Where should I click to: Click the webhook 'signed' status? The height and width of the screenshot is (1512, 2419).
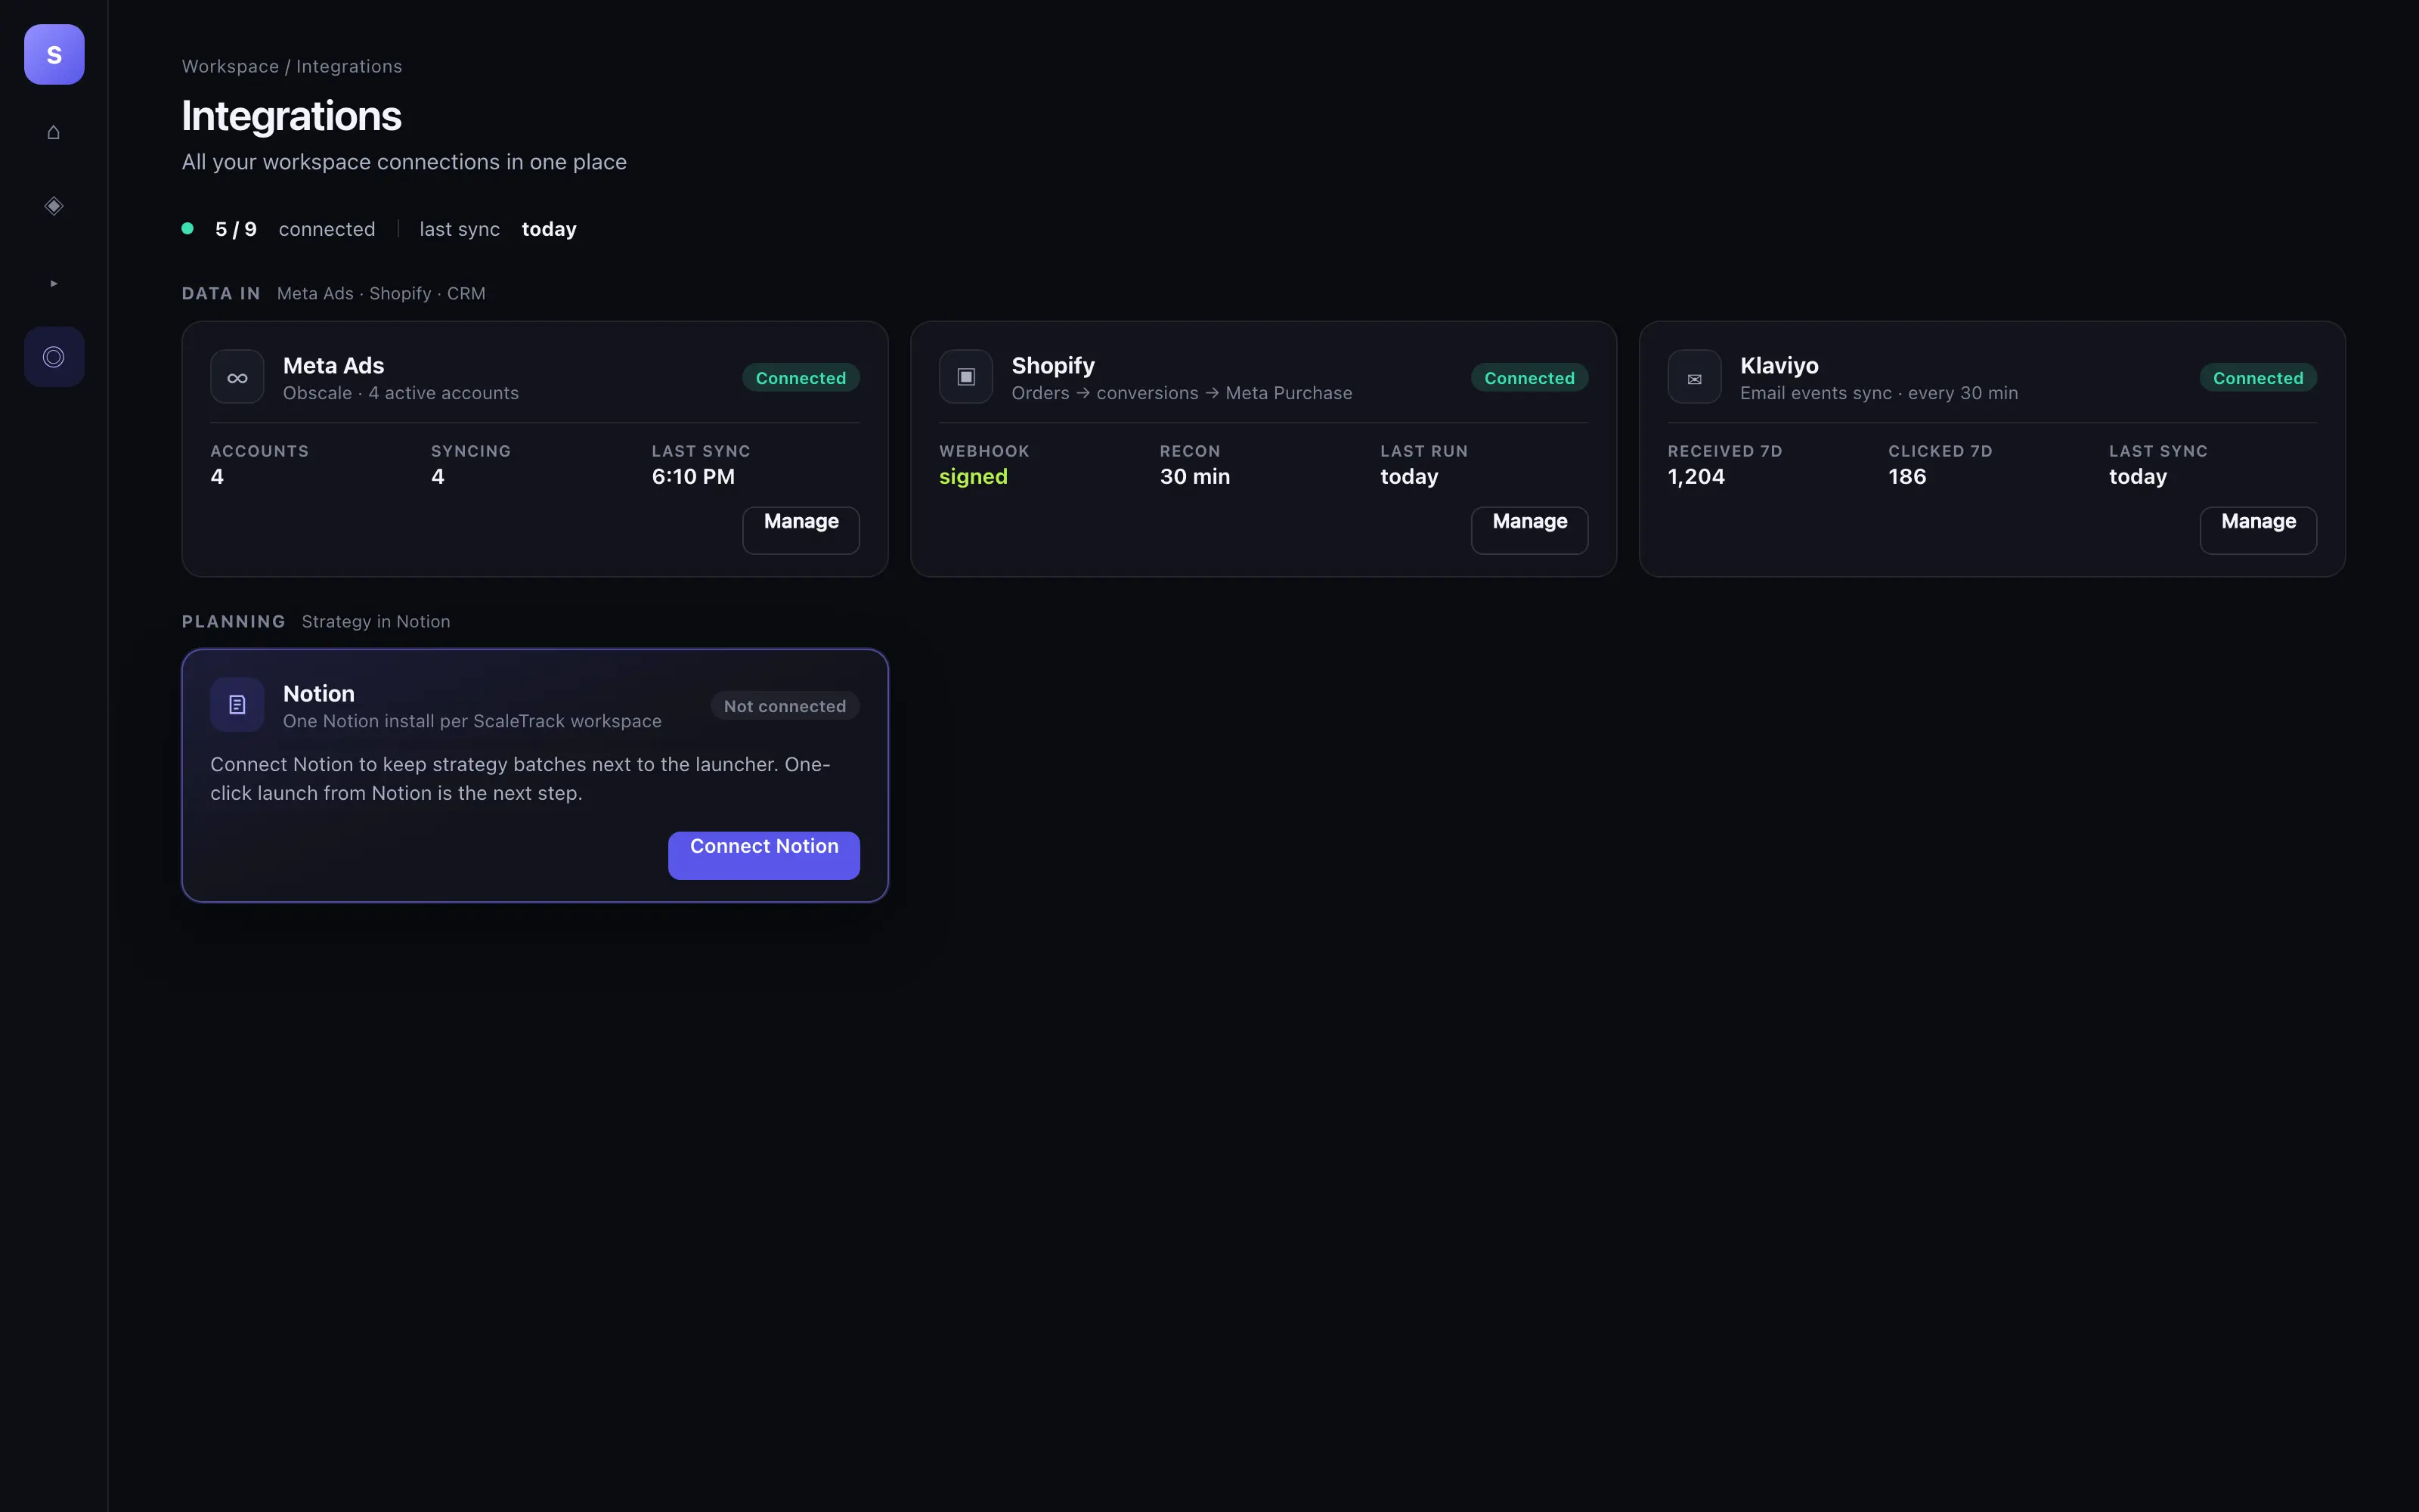click(973, 477)
